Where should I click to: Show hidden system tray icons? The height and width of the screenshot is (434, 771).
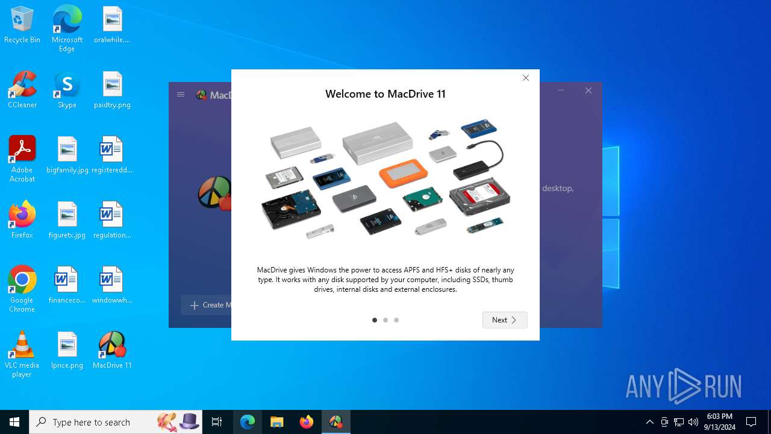(x=649, y=422)
